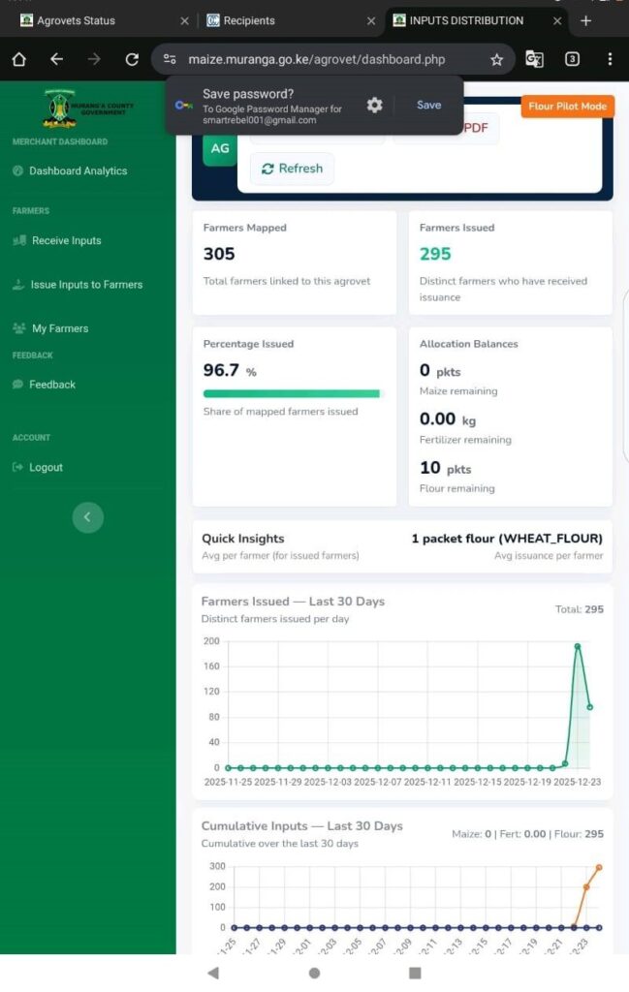Open password manager settings gear

[x=374, y=106]
